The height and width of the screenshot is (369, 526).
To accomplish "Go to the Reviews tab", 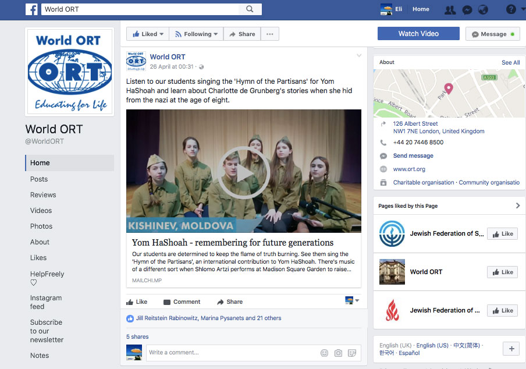I will click(43, 195).
